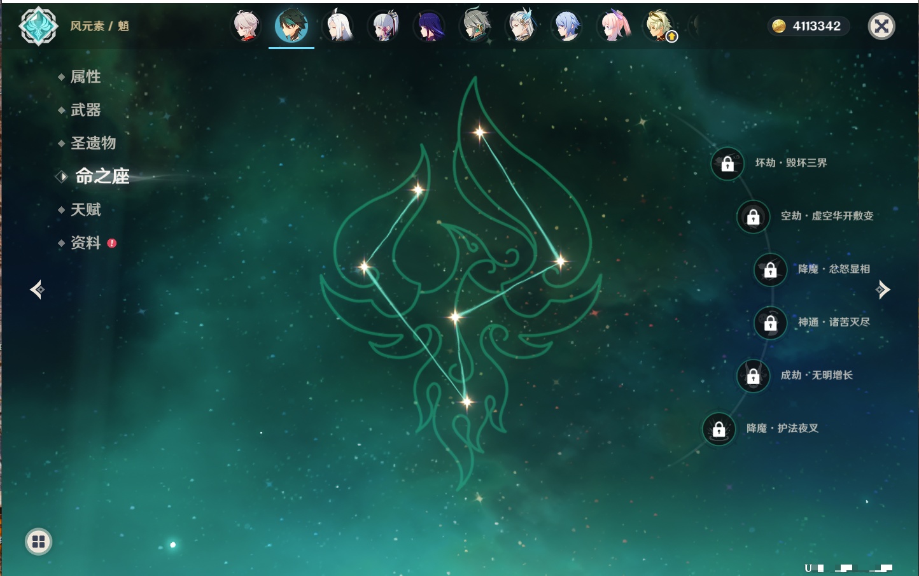Image resolution: width=919 pixels, height=576 pixels.
Task: Open the 属性 attributes tab
Action: 85,77
